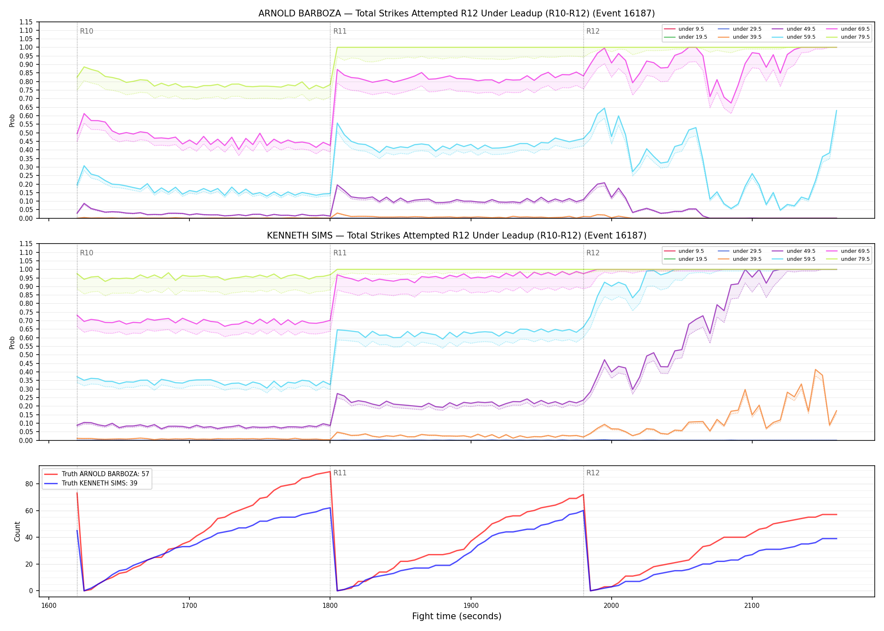Click the 2100 tick on the x-axis
The height and width of the screenshot is (631, 884).
(752, 606)
